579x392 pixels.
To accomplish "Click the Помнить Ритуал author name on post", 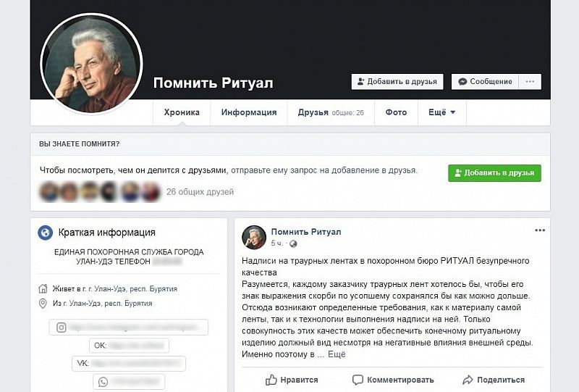I will (x=306, y=232).
